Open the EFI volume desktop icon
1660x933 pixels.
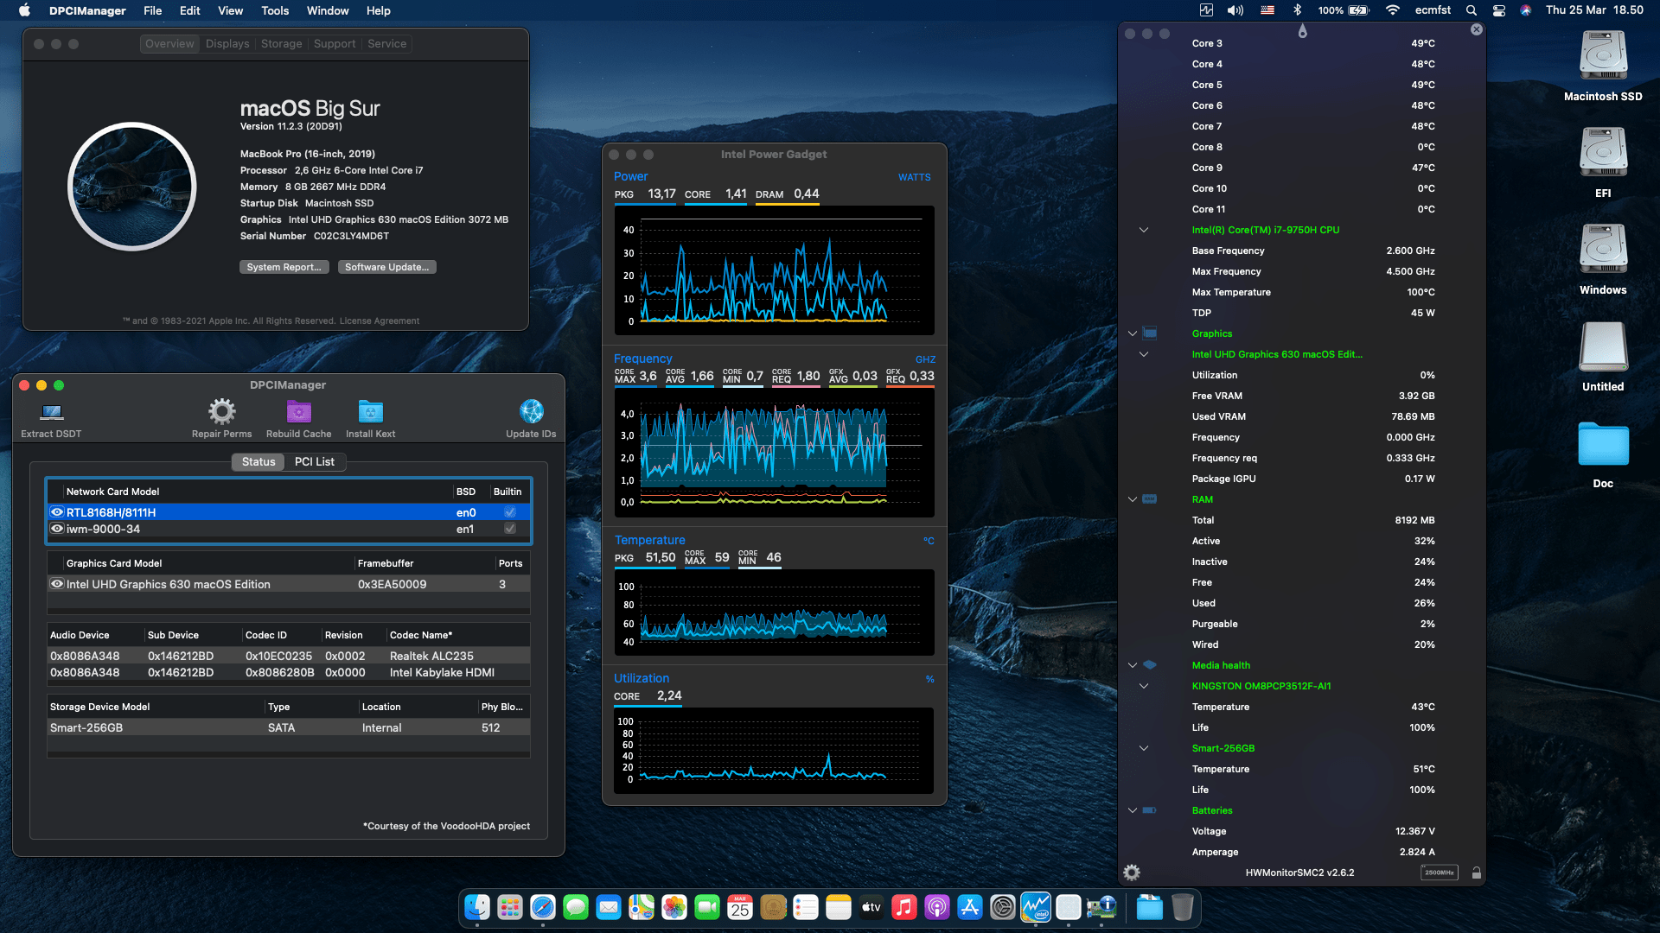tap(1603, 153)
